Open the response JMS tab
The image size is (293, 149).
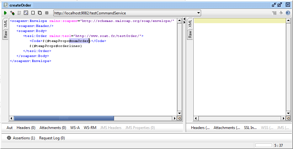pos(283,128)
